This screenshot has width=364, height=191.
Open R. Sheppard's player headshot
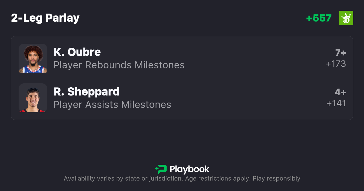pos(33,98)
